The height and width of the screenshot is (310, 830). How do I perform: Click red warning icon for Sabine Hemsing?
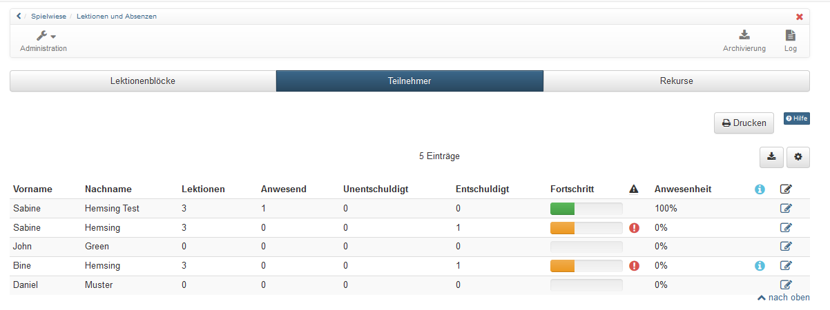tap(634, 227)
